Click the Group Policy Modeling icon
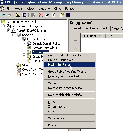This screenshot has width=123, height=131. 19,70
